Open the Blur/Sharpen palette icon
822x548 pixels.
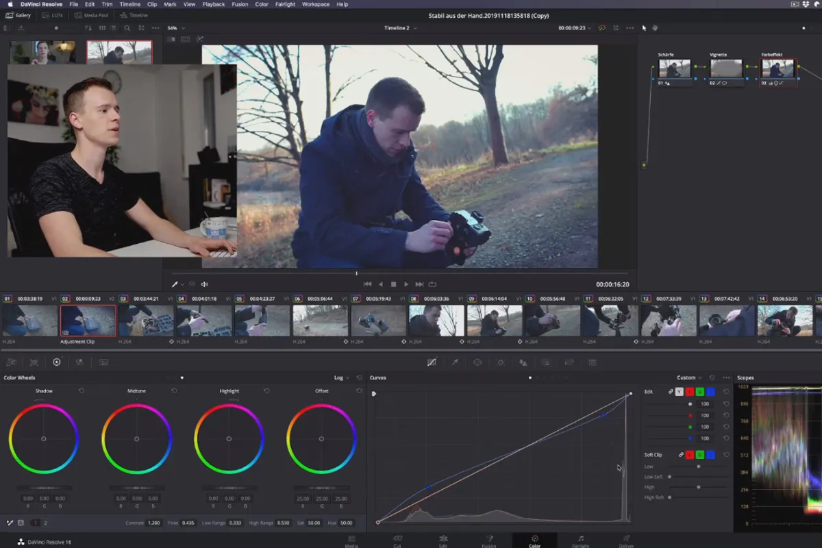523,362
